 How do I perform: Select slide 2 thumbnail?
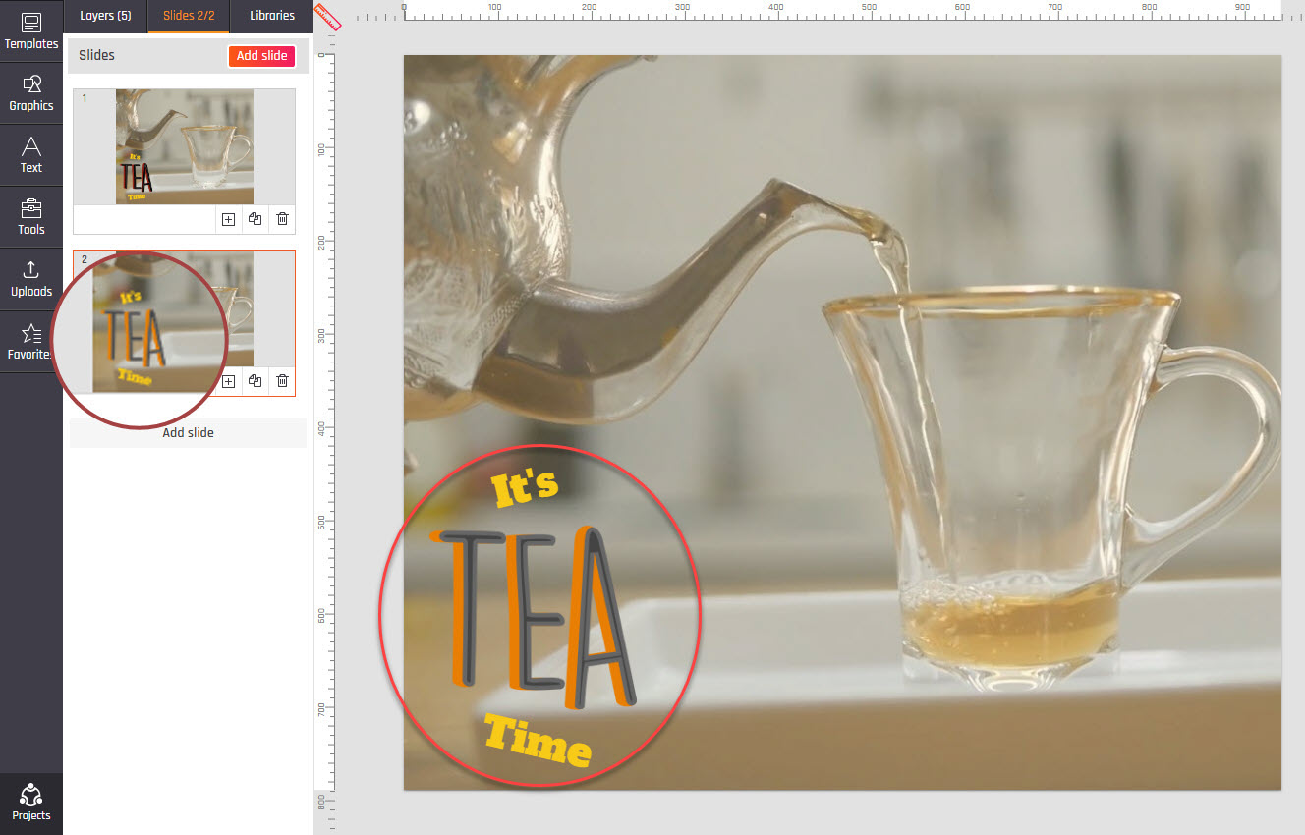(x=185, y=309)
